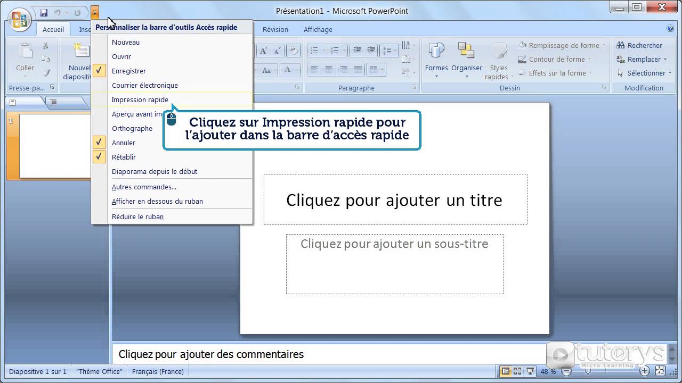Click the decrease font size icon

pyautogui.click(x=278, y=51)
